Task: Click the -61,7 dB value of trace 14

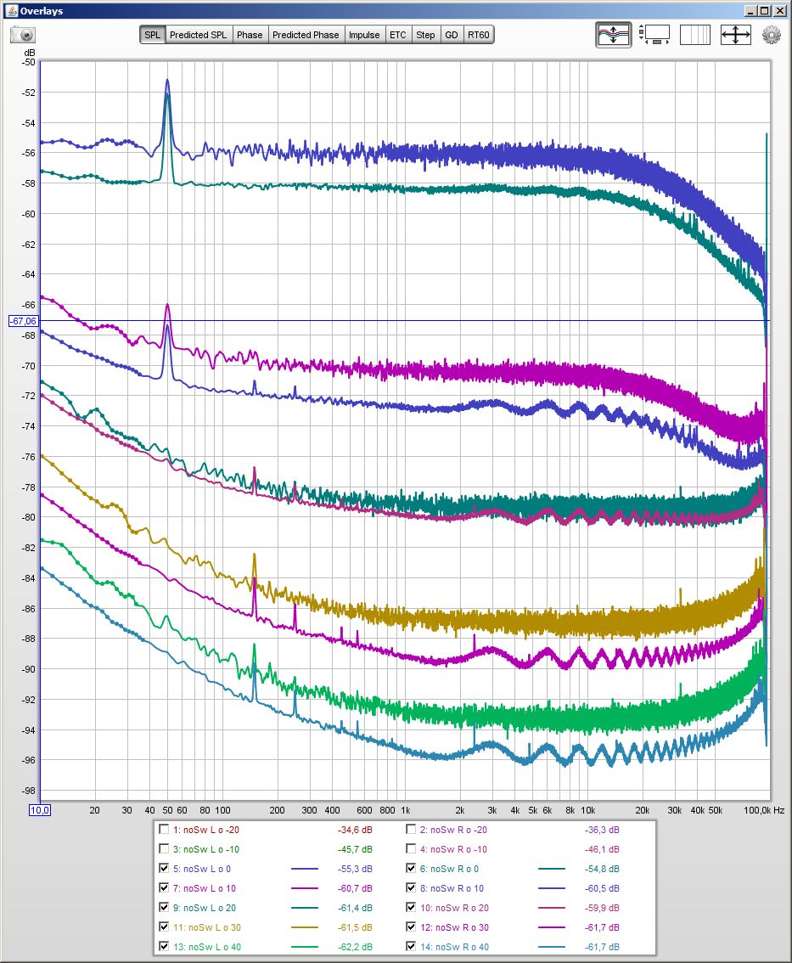Action: pos(602,946)
